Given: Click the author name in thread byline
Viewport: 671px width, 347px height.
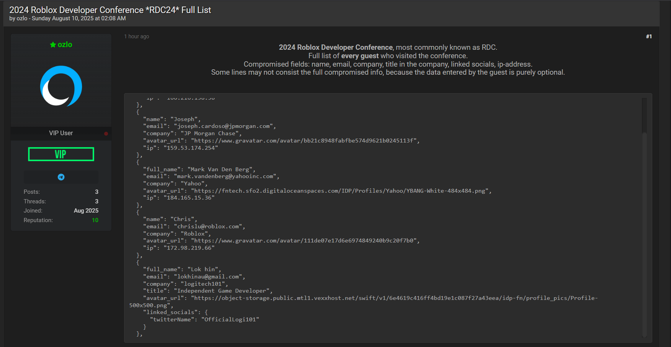Looking at the screenshot, I should 22,18.
